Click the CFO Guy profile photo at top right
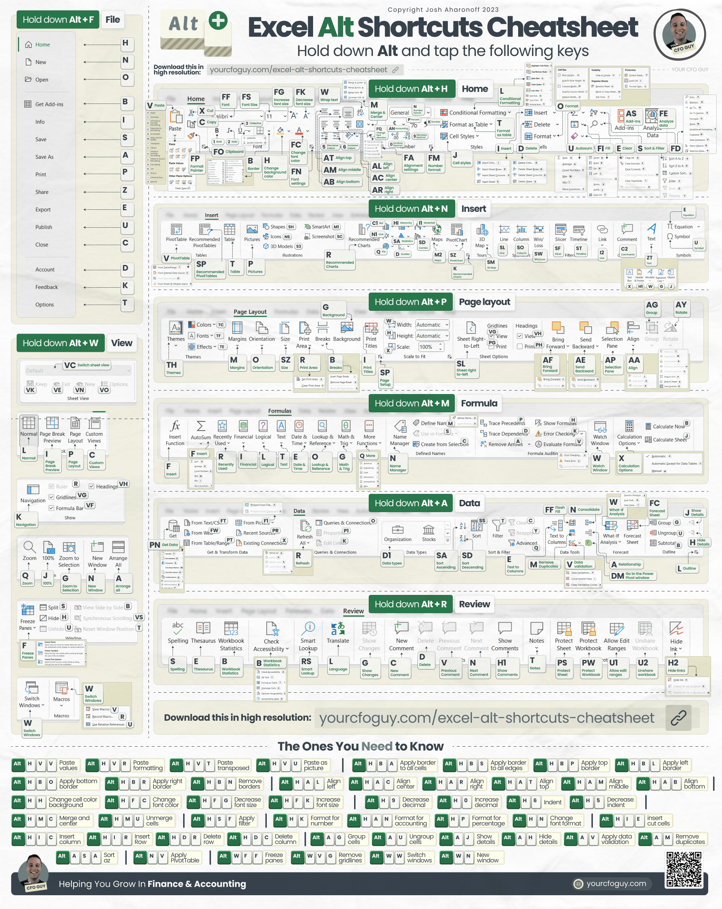 679,35
